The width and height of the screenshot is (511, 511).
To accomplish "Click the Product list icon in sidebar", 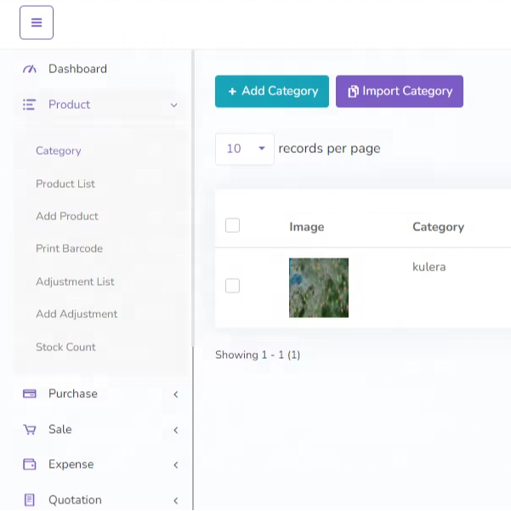I will click(30, 105).
